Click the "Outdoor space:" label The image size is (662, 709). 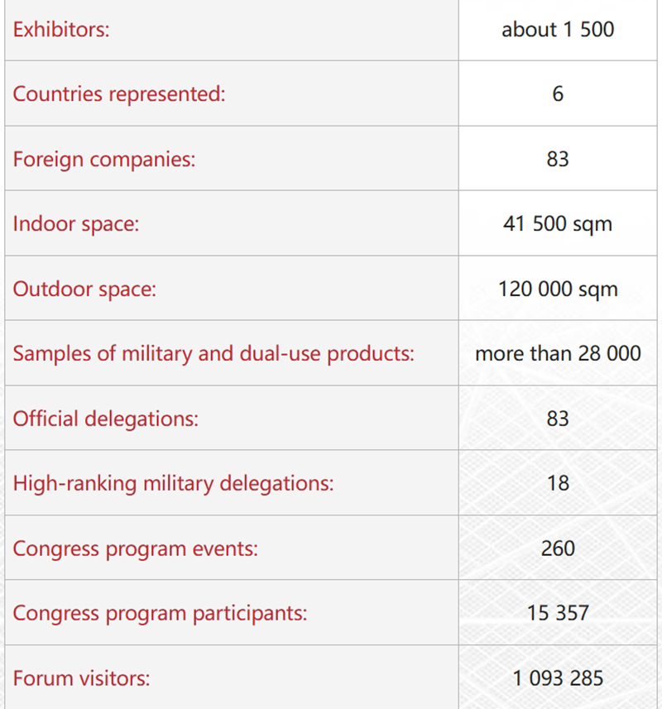(84, 289)
